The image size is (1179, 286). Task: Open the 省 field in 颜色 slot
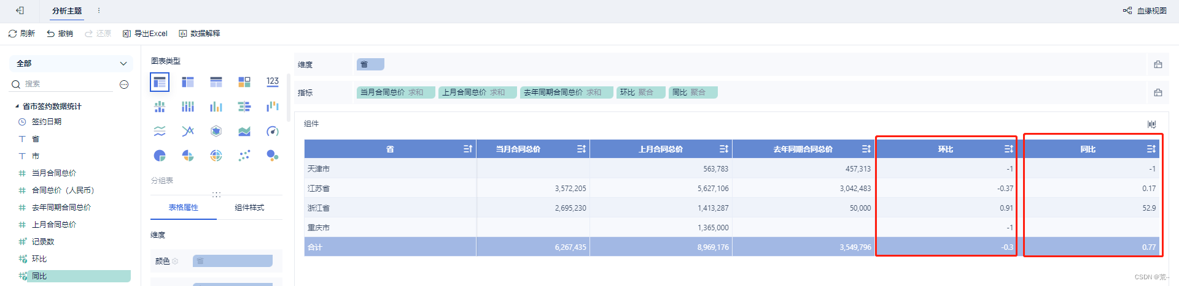(x=233, y=261)
